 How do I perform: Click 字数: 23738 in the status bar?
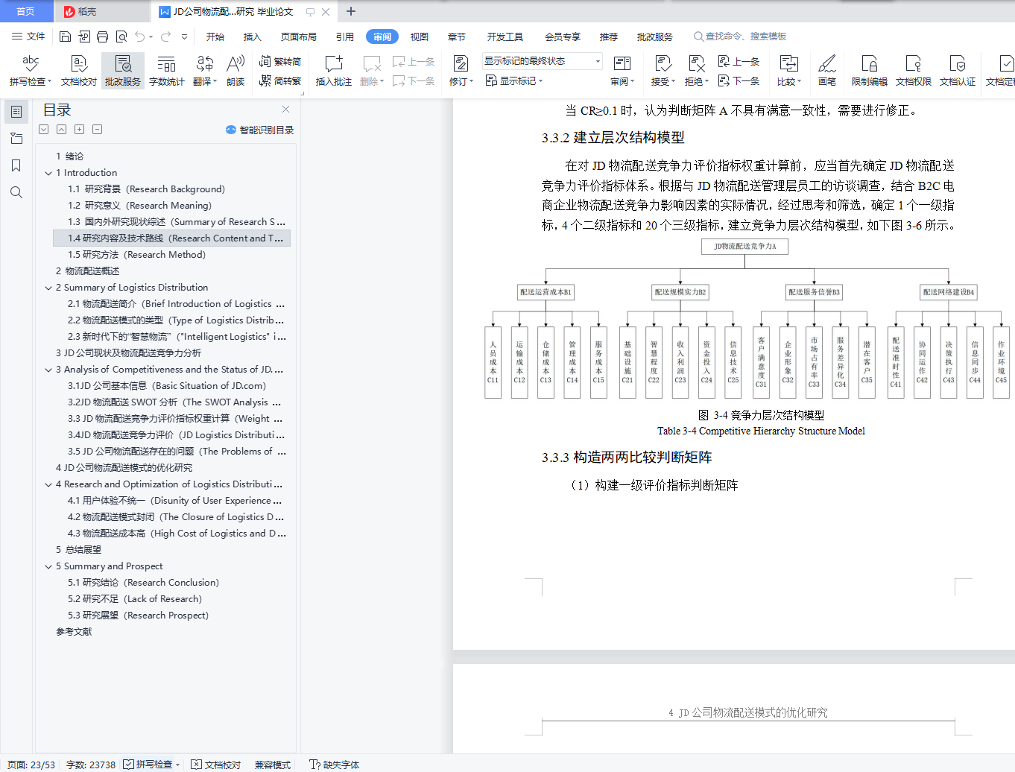tap(91, 765)
